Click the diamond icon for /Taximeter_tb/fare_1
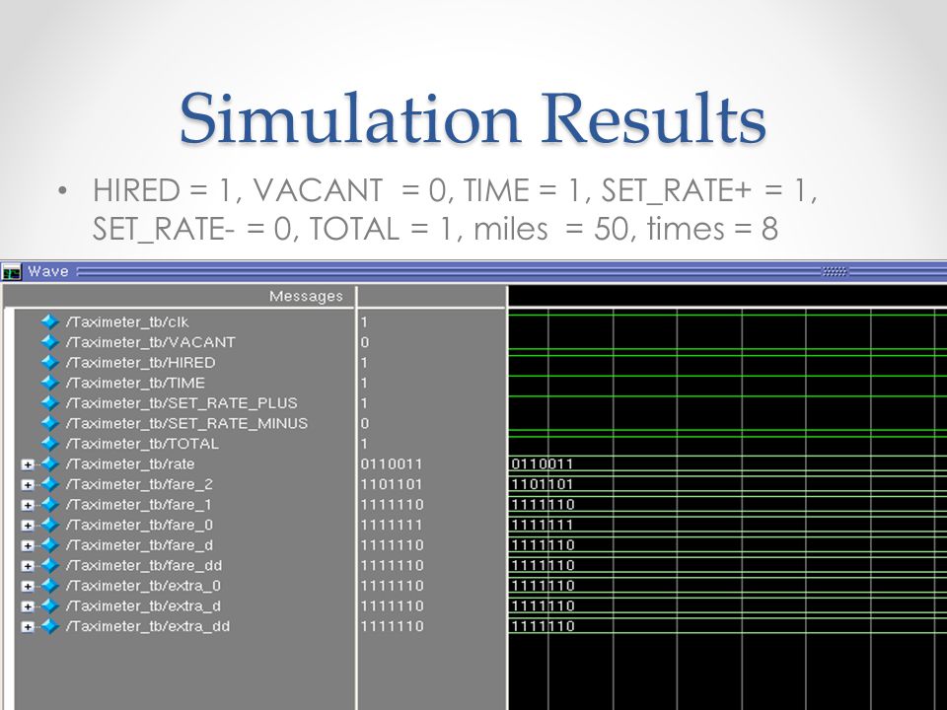This screenshot has width=947, height=710. pyautogui.click(x=49, y=504)
